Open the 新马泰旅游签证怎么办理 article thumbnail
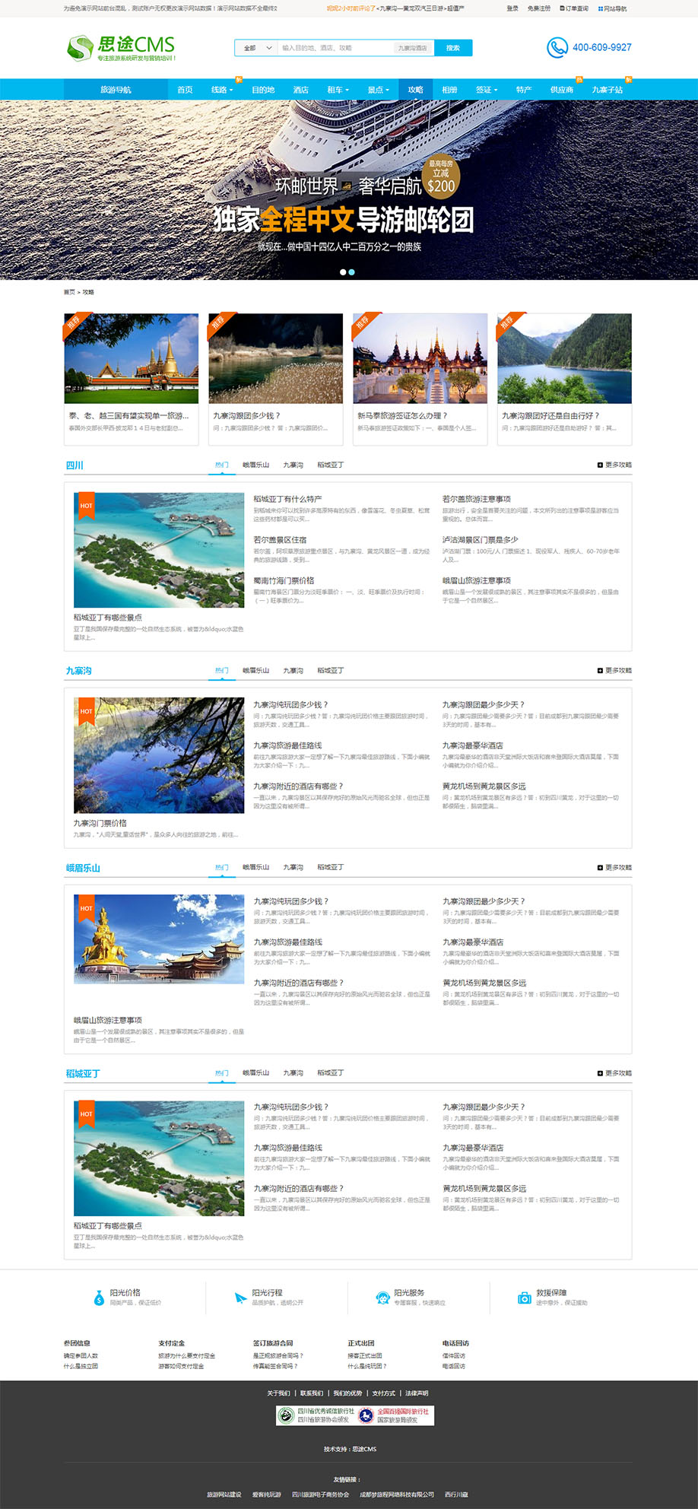Screen dimensions: 698x1509 pyautogui.click(x=420, y=358)
